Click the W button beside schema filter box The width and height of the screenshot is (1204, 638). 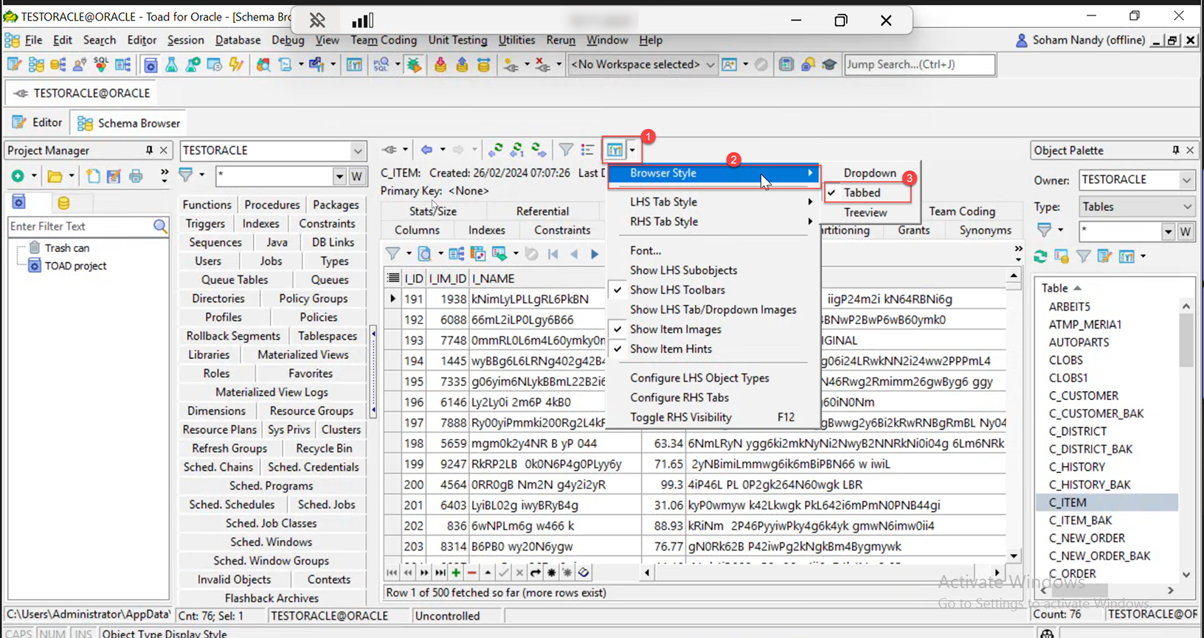357,177
